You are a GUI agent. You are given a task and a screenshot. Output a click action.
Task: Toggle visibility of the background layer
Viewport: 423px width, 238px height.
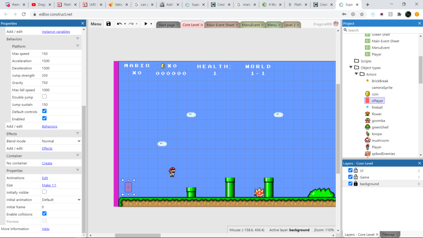click(x=350, y=183)
